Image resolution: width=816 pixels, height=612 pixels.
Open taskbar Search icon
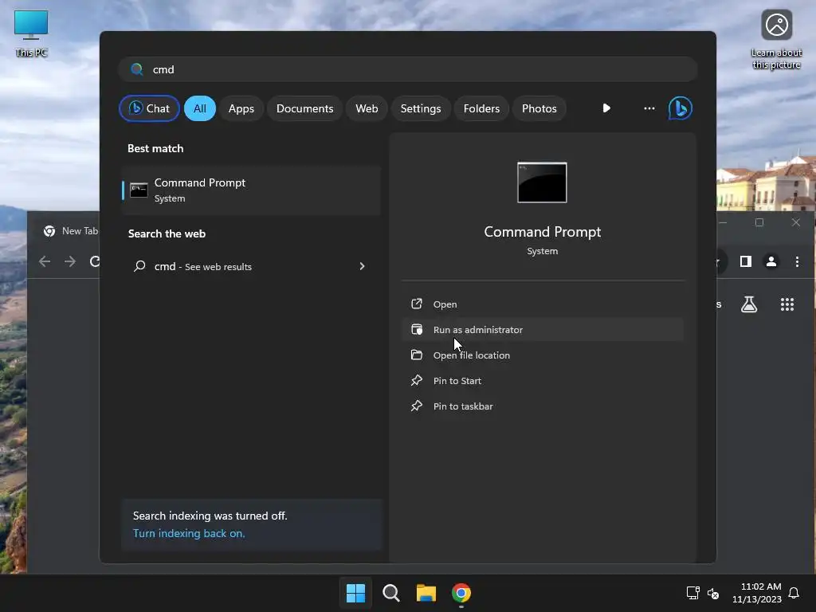390,593
